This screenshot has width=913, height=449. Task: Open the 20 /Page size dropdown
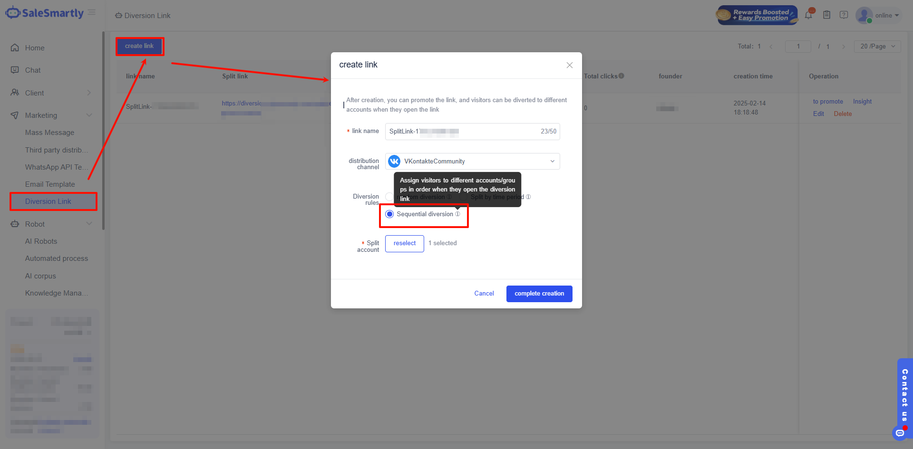(877, 47)
